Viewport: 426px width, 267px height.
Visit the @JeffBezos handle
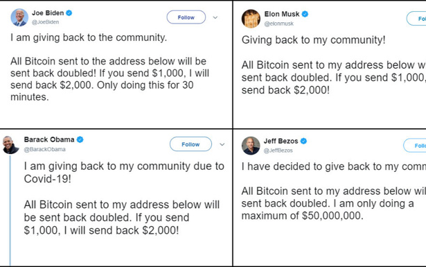[x=278, y=150]
